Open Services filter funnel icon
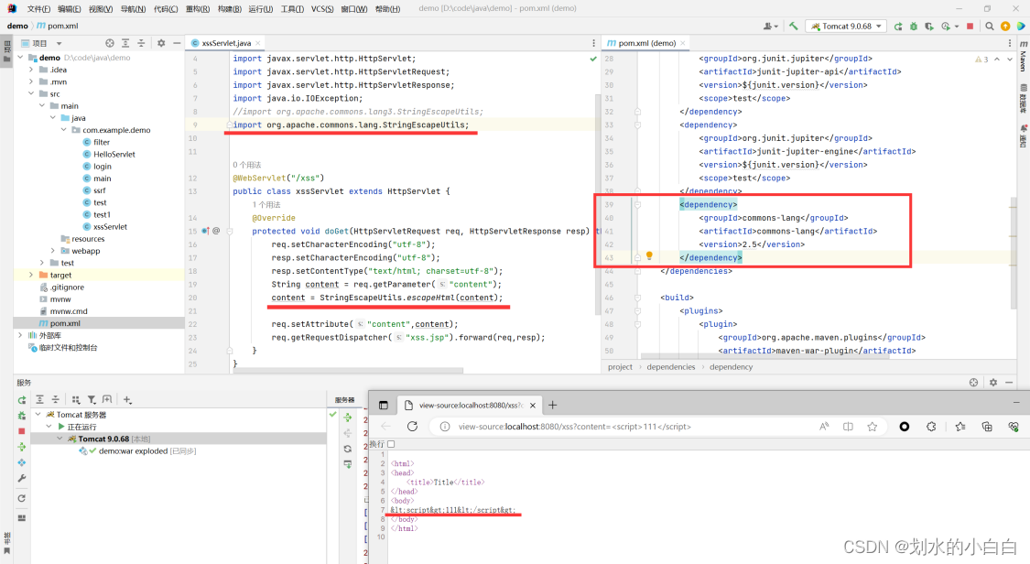Image resolution: width=1030 pixels, height=564 pixels. [92, 400]
